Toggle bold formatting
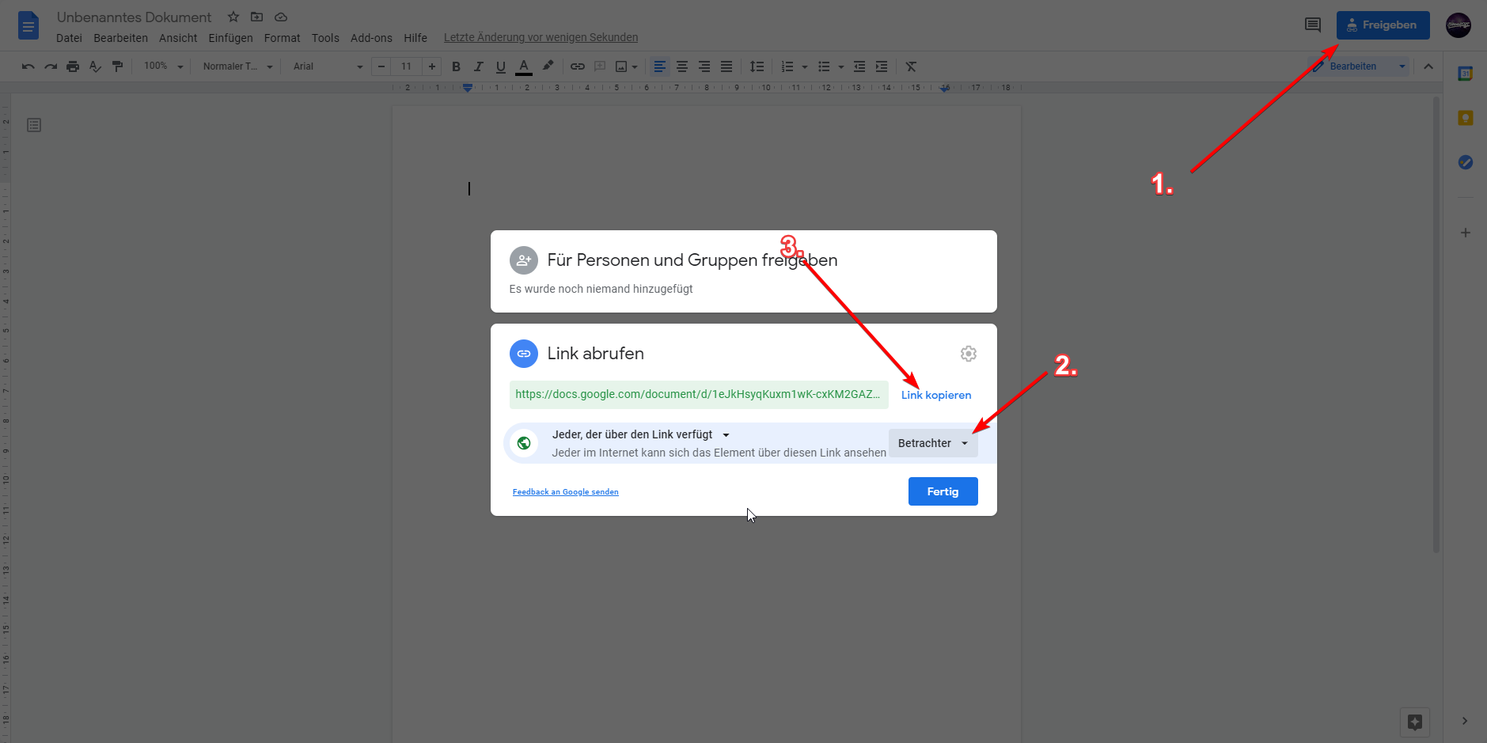Image resolution: width=1487 pixels, height=743 pixels. 456,66
